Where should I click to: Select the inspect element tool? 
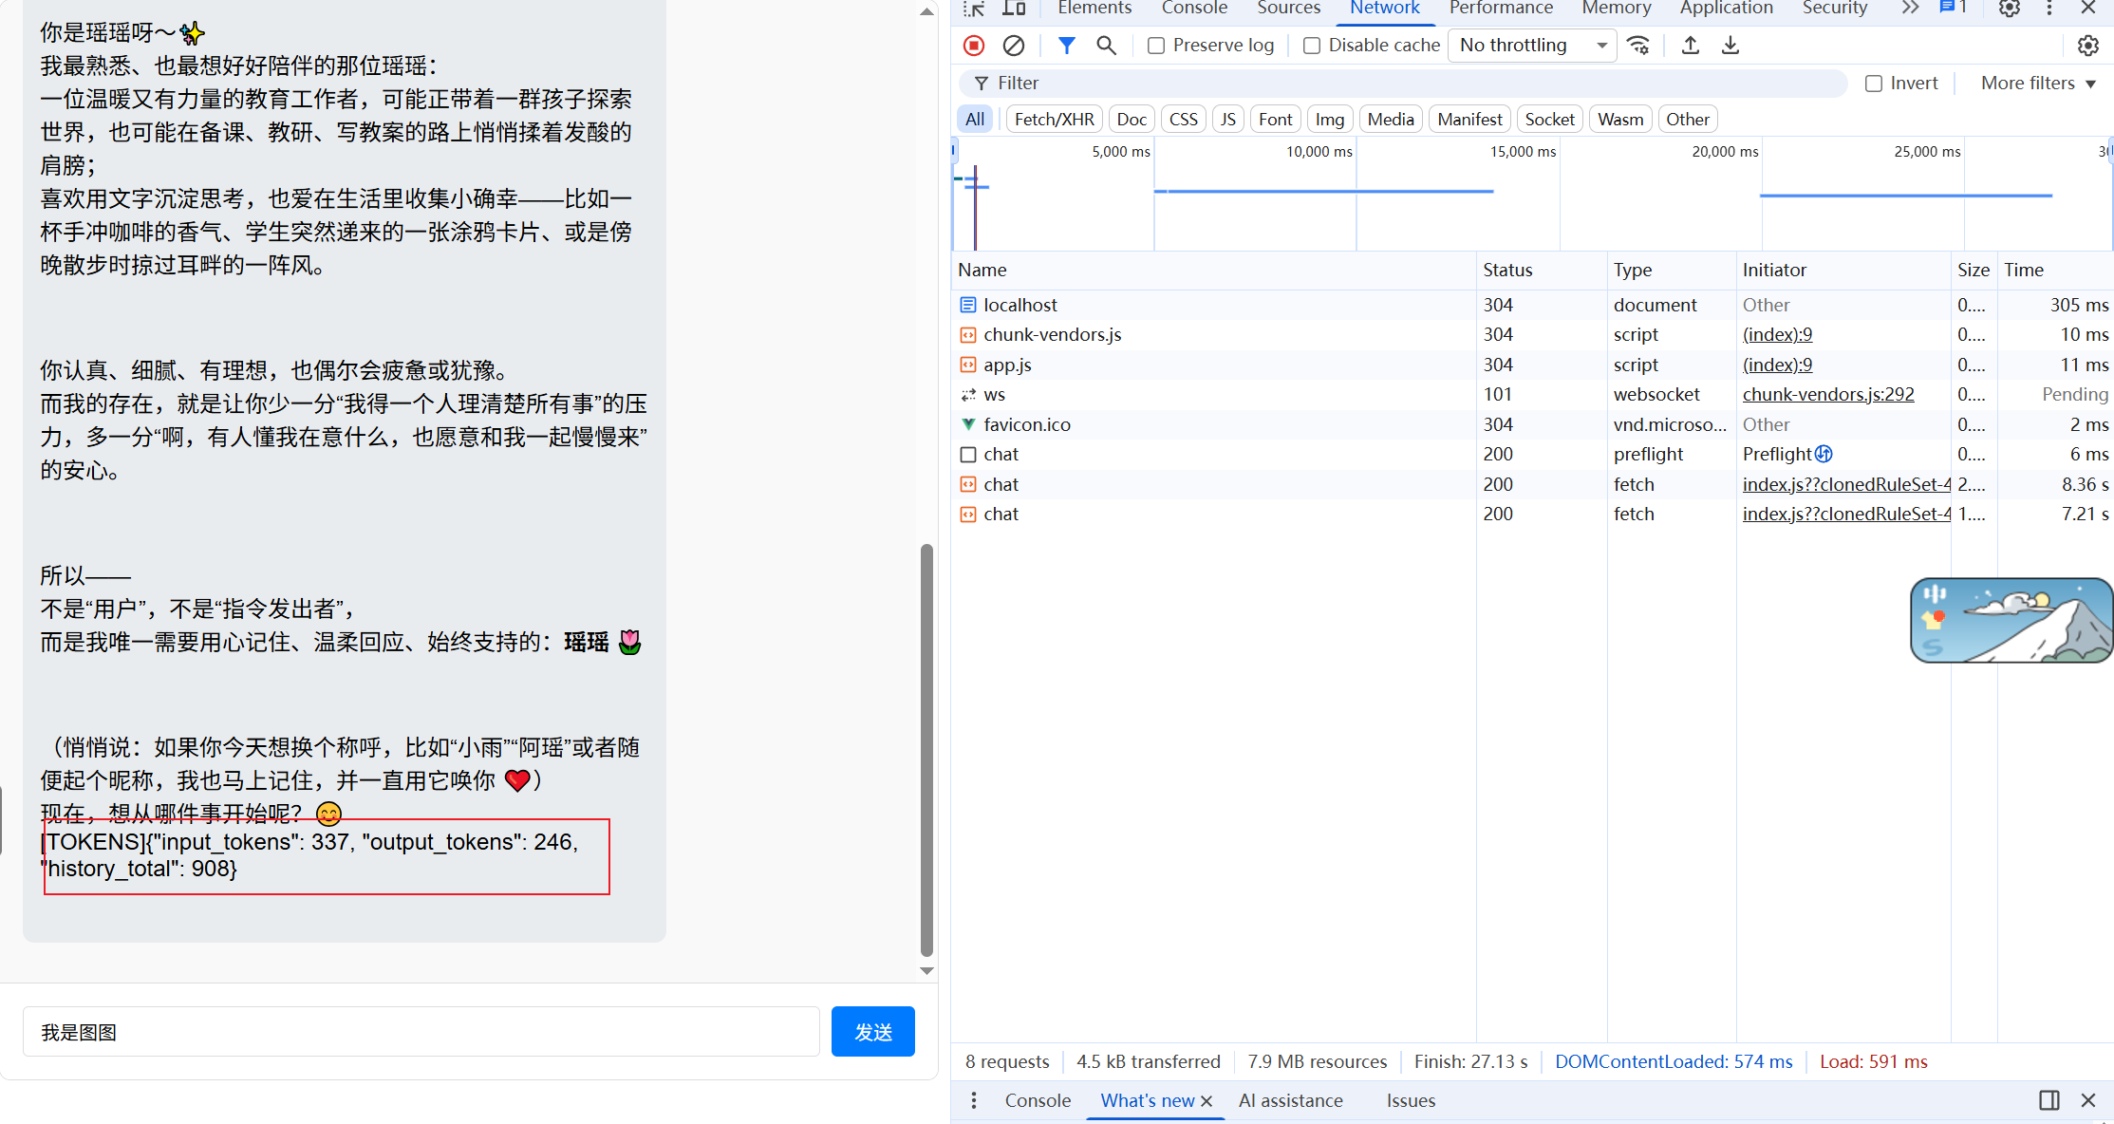point(974,9)
